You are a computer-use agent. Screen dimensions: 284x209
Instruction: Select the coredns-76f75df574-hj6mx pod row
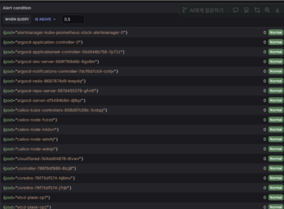[x=39, y=178]
